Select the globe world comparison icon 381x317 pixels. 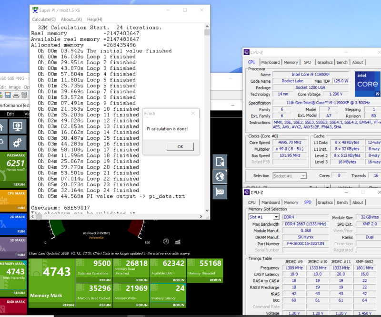click(220, 177)
